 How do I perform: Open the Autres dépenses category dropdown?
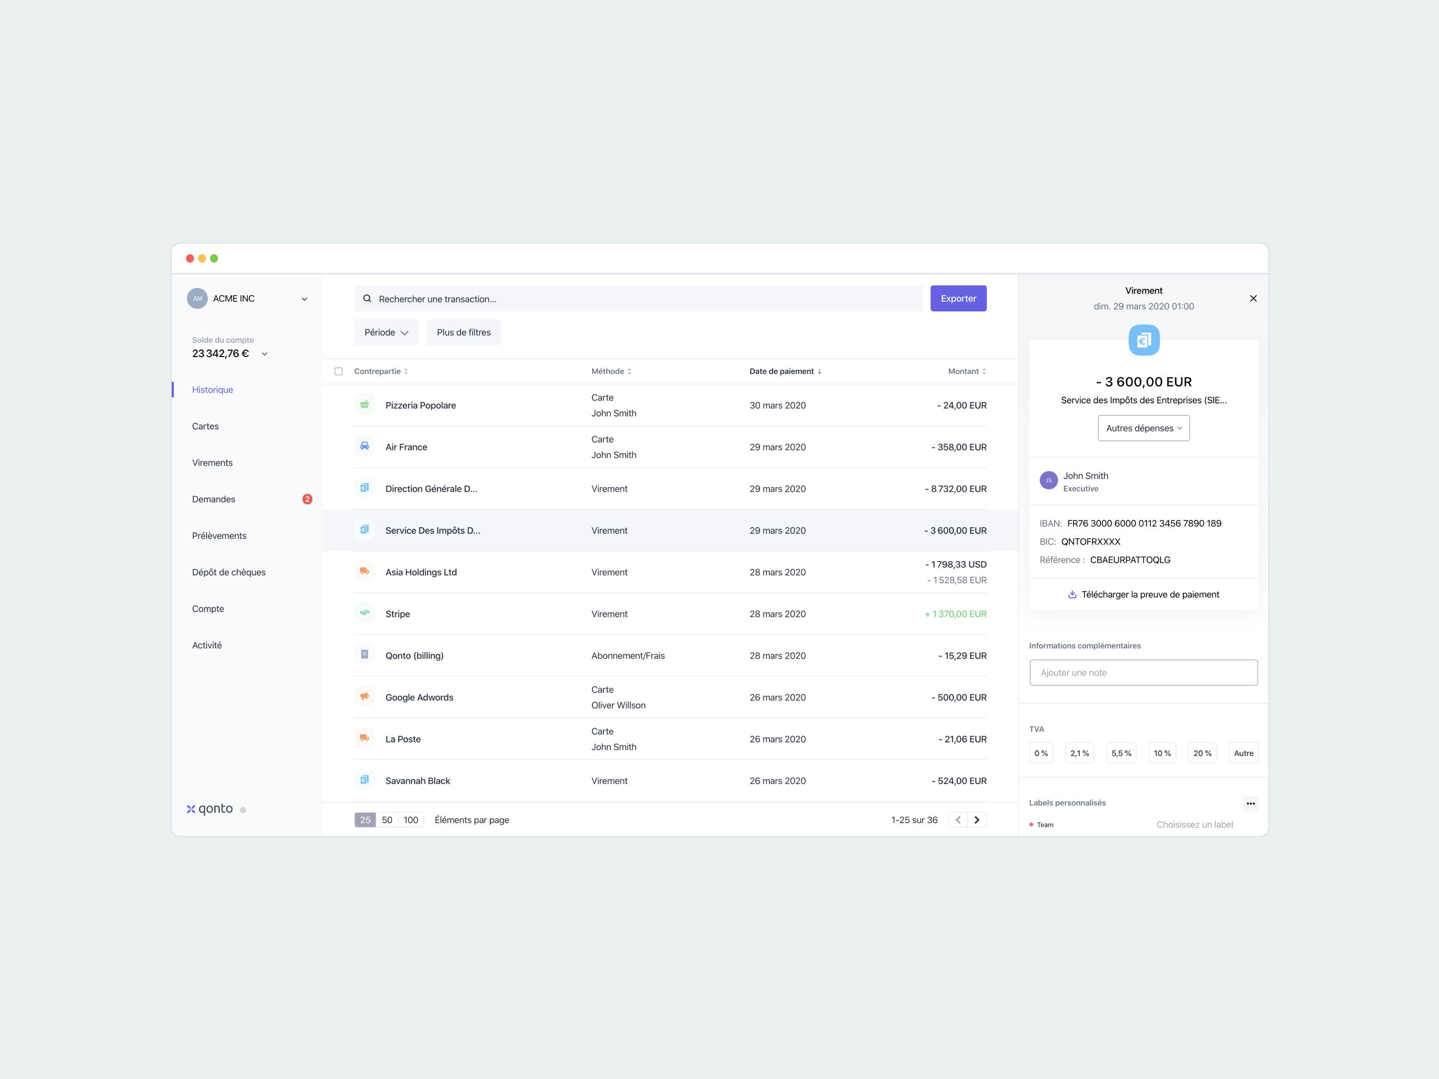pos(1143,428)
